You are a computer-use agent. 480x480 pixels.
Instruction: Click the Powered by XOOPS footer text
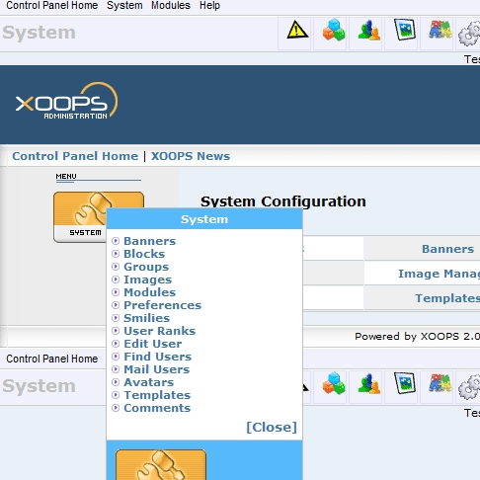tap(417, 336)
